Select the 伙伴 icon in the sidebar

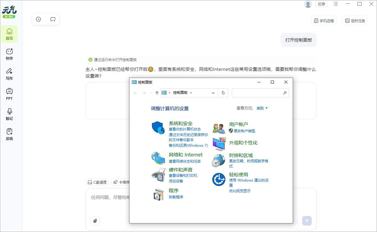[9, 54]
